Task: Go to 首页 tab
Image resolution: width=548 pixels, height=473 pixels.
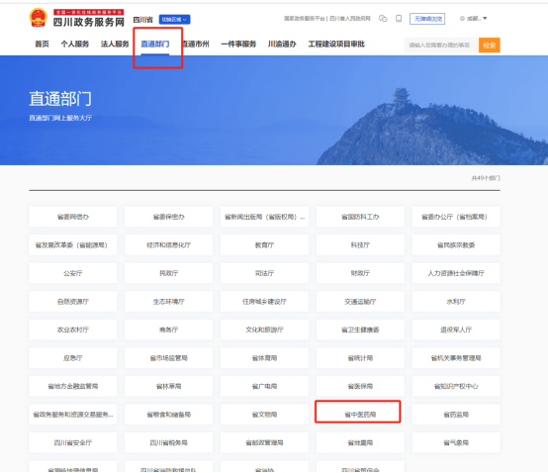Action: tap(42, 45)
